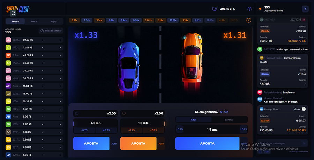The image size is (314, 160).
Task: Click the balance 306.18 BRL
Action: [x=227, y=9]
